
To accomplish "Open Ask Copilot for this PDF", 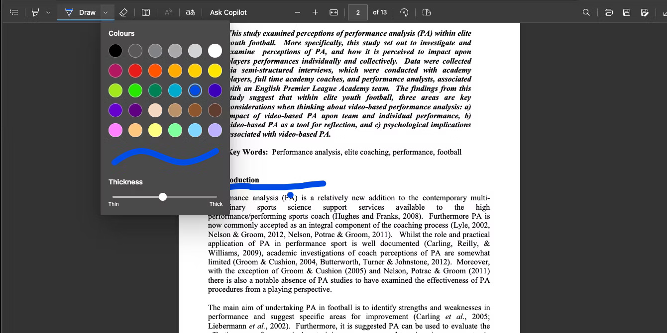I will pyautogui.click(x=227, y=12).
